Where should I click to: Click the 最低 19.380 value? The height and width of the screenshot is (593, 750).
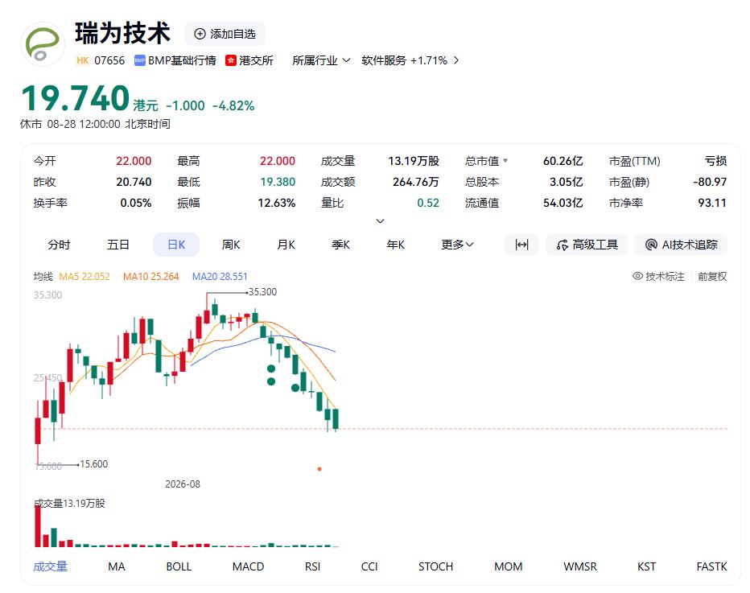(278, 182)
